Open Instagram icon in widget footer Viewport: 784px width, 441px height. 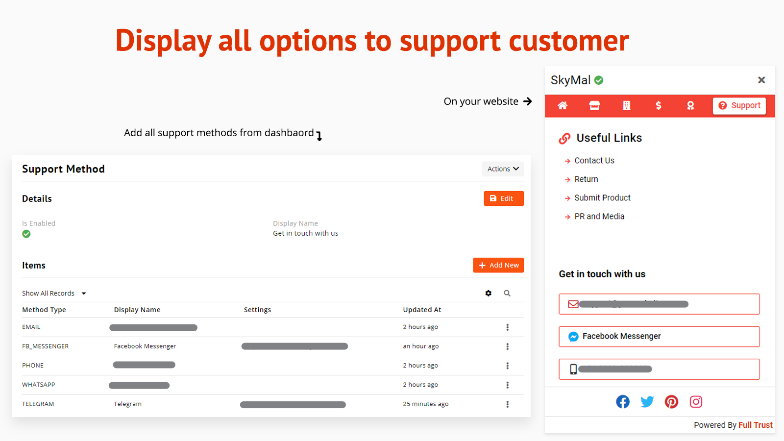(x=696, y=401)
